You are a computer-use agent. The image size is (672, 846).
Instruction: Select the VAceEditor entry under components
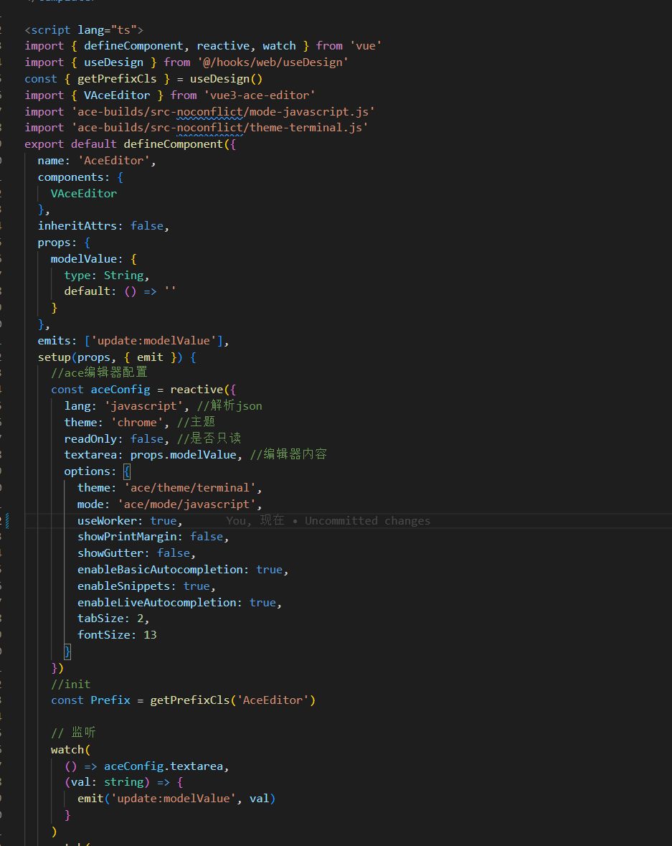pyautogui.click(x=83, y=193)
